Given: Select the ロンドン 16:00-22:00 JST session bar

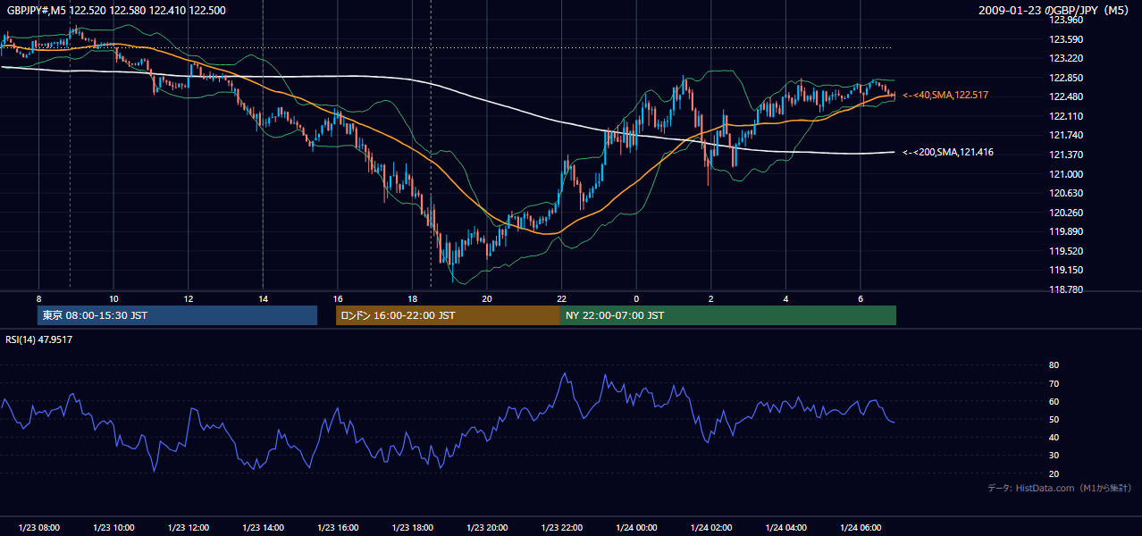Looking at the screenshot, I should tap(448, 315).
